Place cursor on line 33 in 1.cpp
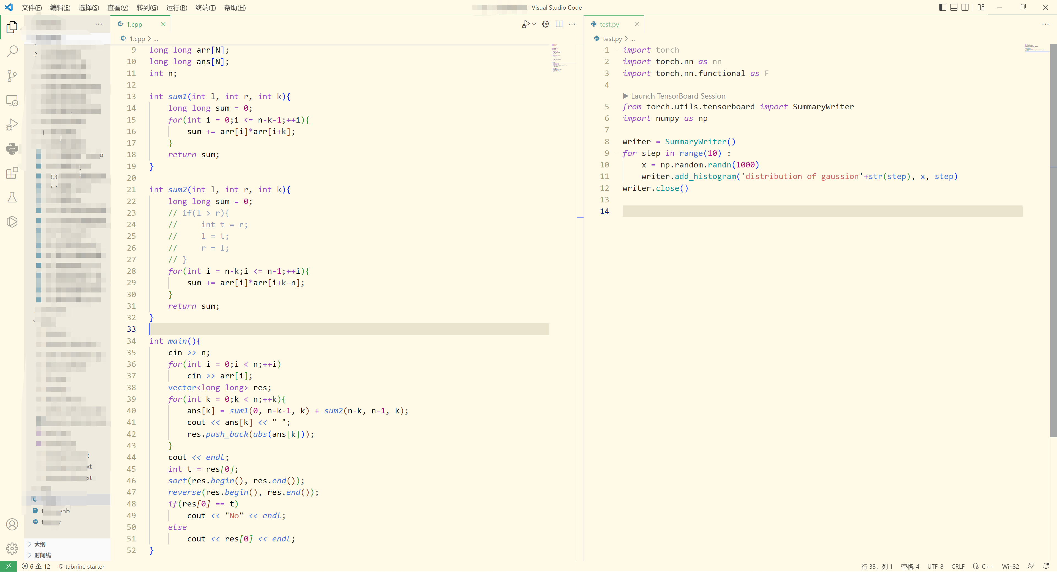1057x572 pixels. [x=349, y=329]
